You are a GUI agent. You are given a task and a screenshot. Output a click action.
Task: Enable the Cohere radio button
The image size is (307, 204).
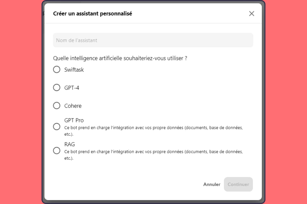click(x=57, y=105)
